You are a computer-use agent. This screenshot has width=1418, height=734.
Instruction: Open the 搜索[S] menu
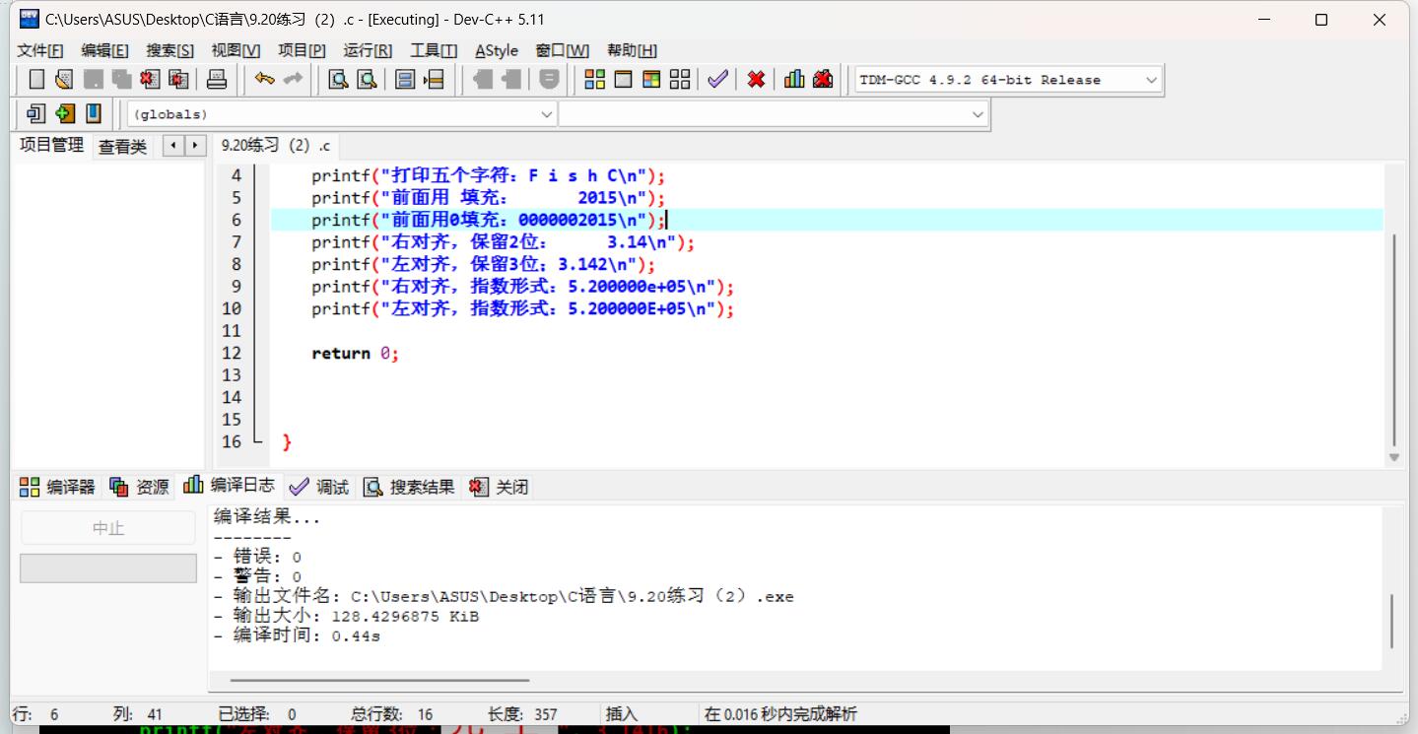pyautogui.click(x=170, y=50)
